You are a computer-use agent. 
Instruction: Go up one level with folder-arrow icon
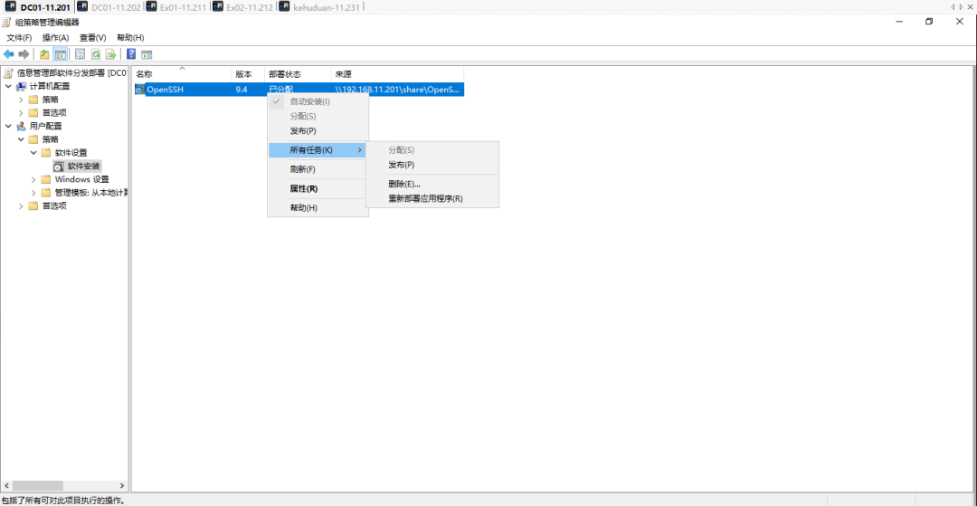pos(45,54)
